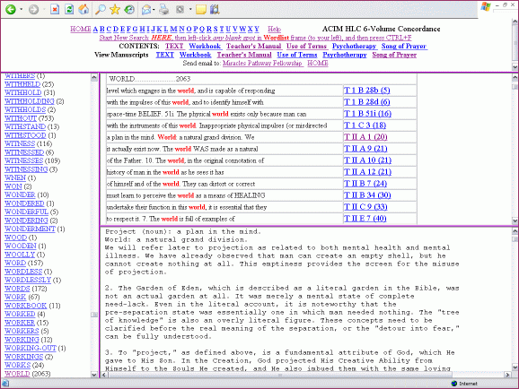Click text frame horizontal scrollbar right arrow
Image resolution: width=519 pixels, height=389 pixels.
(x=507, y=375)
